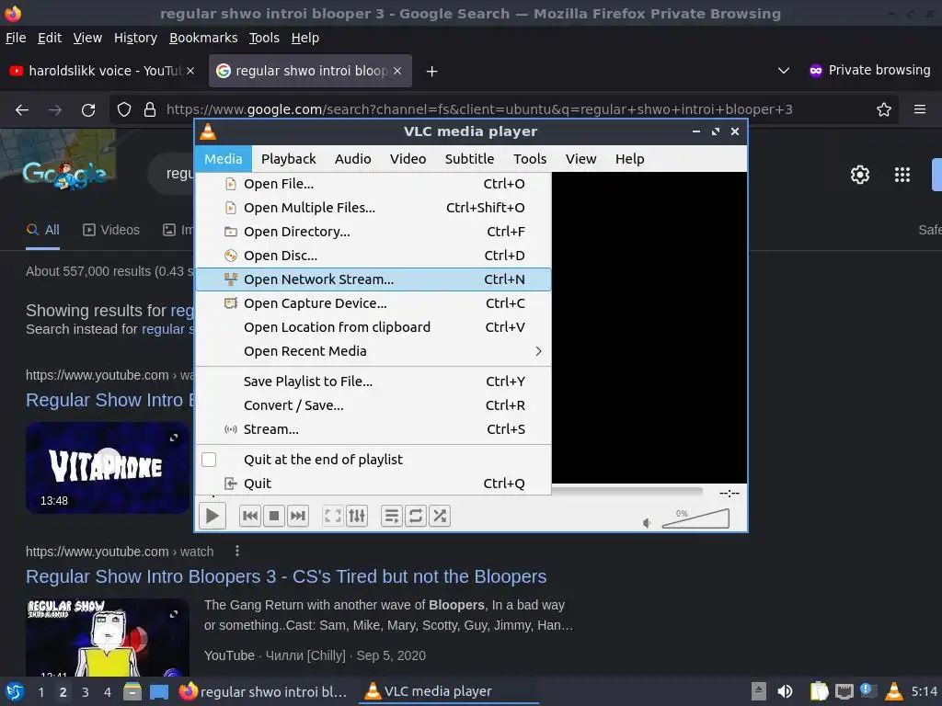This screenshot has width=942, height=706.
Task: Select Quit from the Media menu
Action: [x=373, y=484]
